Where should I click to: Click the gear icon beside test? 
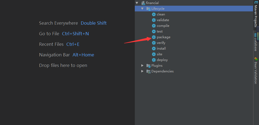pyautogui.click(x=154, y=31)
